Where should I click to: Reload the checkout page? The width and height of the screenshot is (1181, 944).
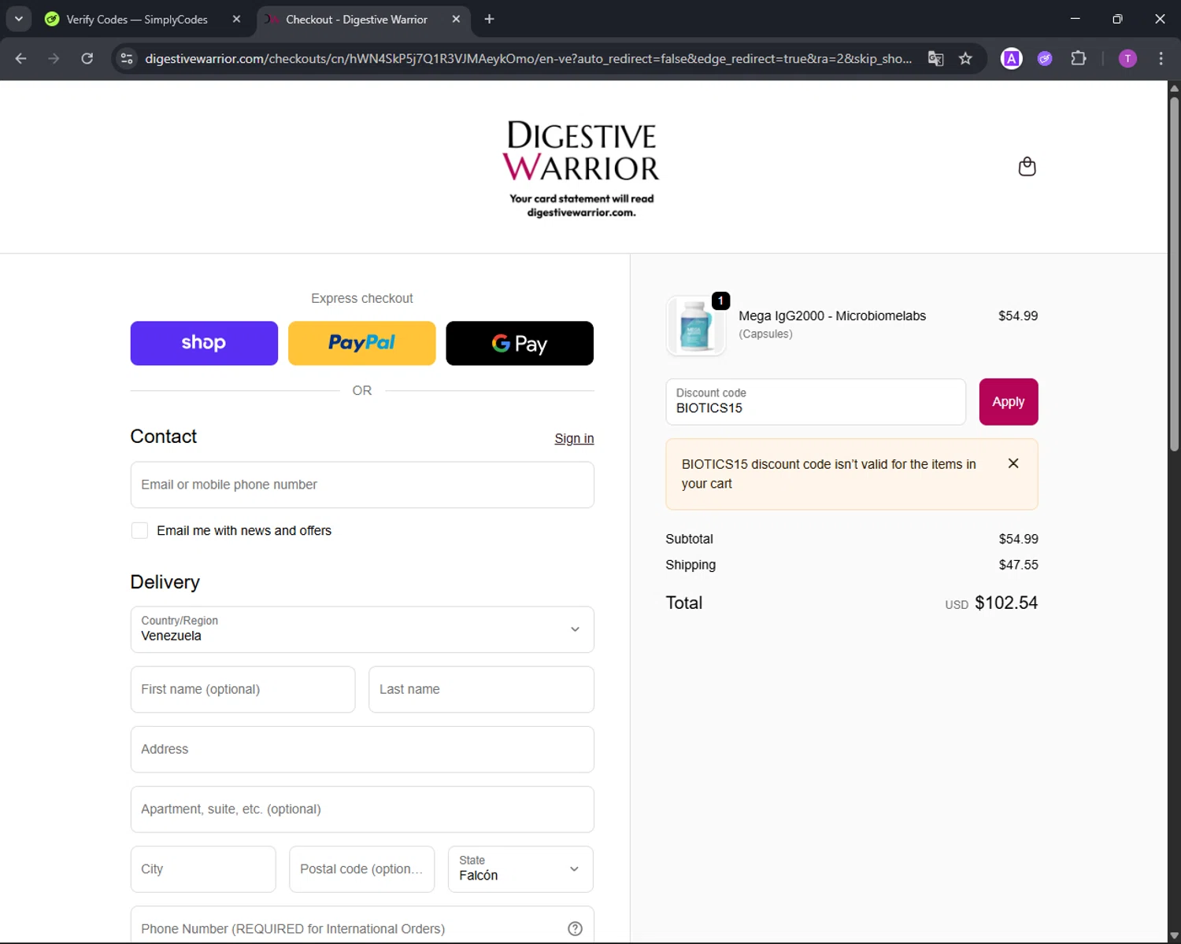pos(87,58)
